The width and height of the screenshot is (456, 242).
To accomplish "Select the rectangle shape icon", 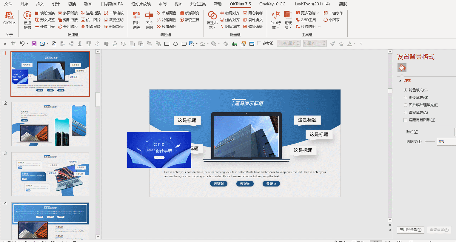I will point(167,44).
